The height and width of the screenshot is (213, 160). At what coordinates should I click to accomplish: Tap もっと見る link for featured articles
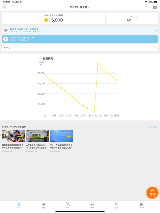coord(153,127)
